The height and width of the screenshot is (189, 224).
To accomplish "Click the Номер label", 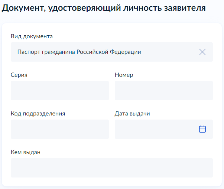I will (x=124, y=75).
